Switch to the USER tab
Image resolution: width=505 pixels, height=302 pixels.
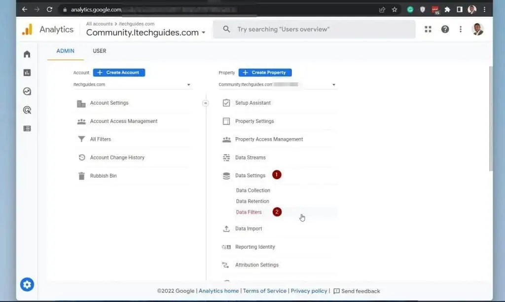[x=100, y=51]
